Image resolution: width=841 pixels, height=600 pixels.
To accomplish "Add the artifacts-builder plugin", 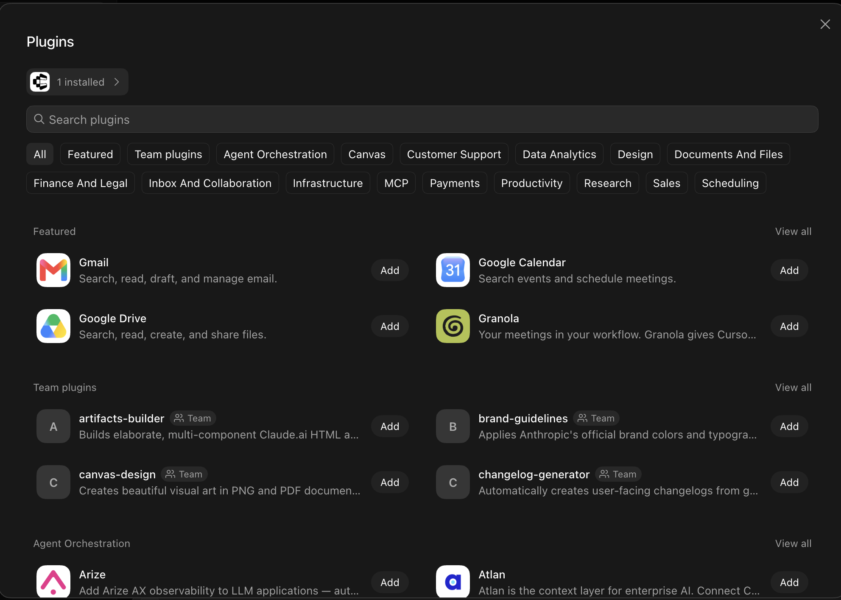I will click(390, 426).
